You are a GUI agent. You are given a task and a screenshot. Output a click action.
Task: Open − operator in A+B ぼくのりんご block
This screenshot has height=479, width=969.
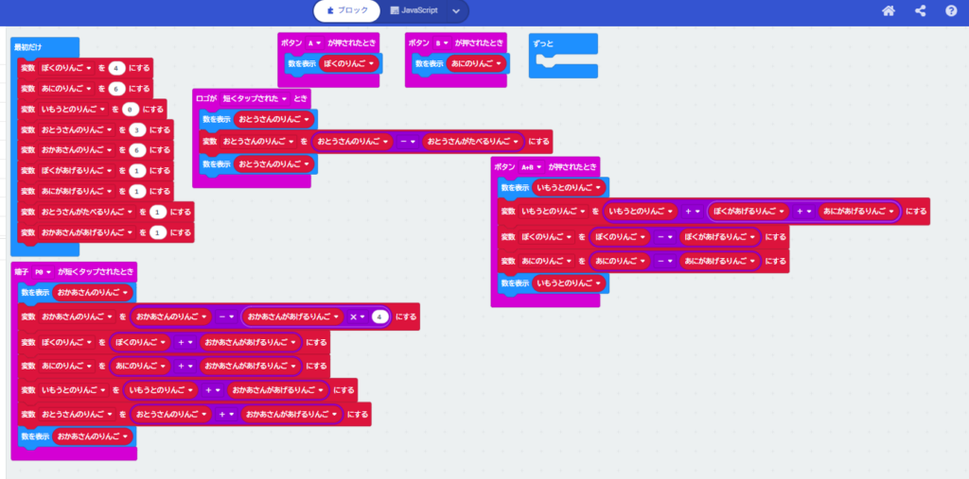(x=664, y=236)
